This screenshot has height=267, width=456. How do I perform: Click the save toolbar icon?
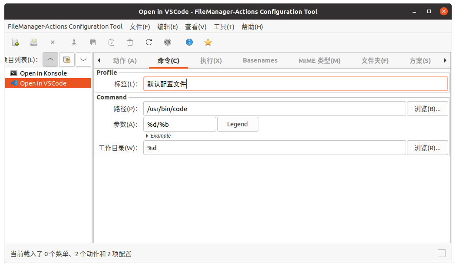tap(34, 42)
